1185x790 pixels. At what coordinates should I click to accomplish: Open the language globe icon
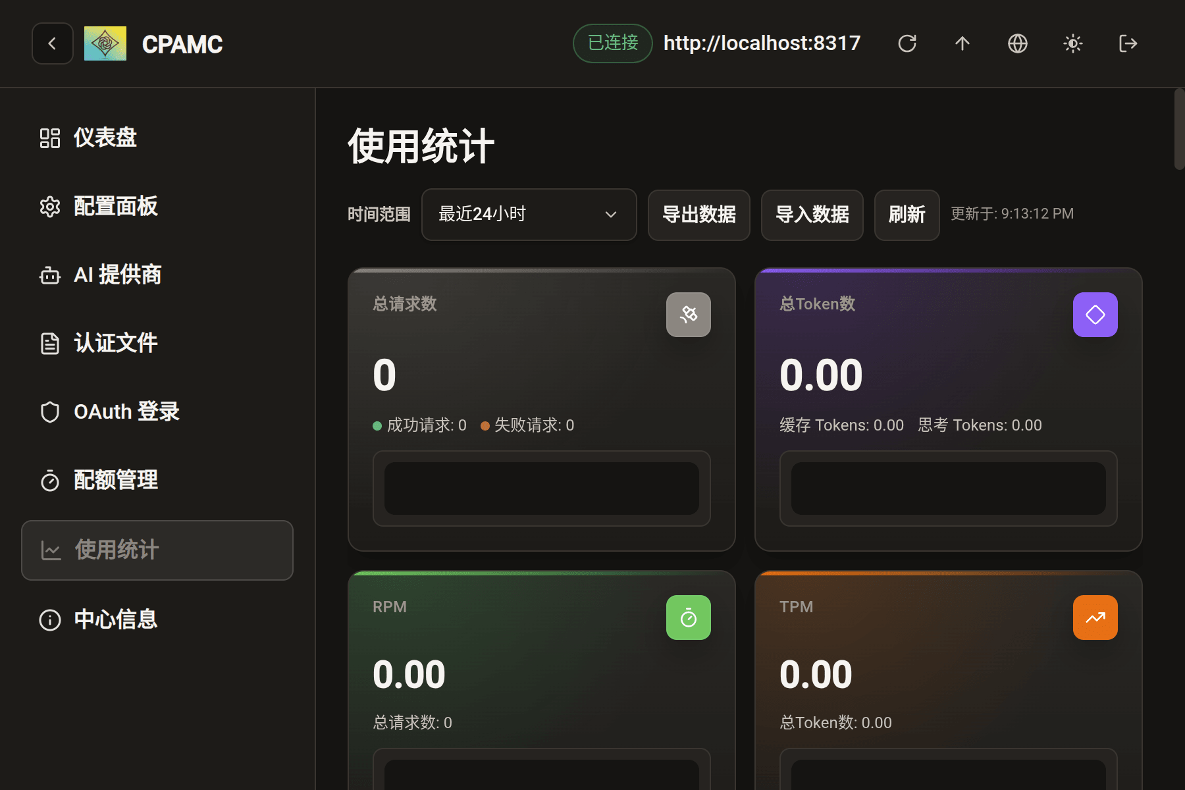[1018, 43]
